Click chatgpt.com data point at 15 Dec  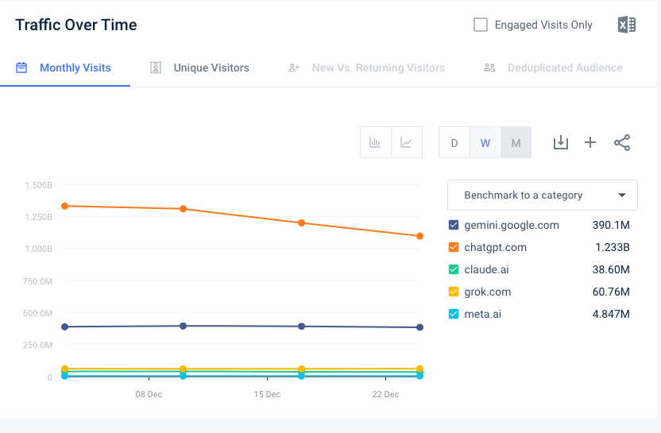tap(301, 222)
